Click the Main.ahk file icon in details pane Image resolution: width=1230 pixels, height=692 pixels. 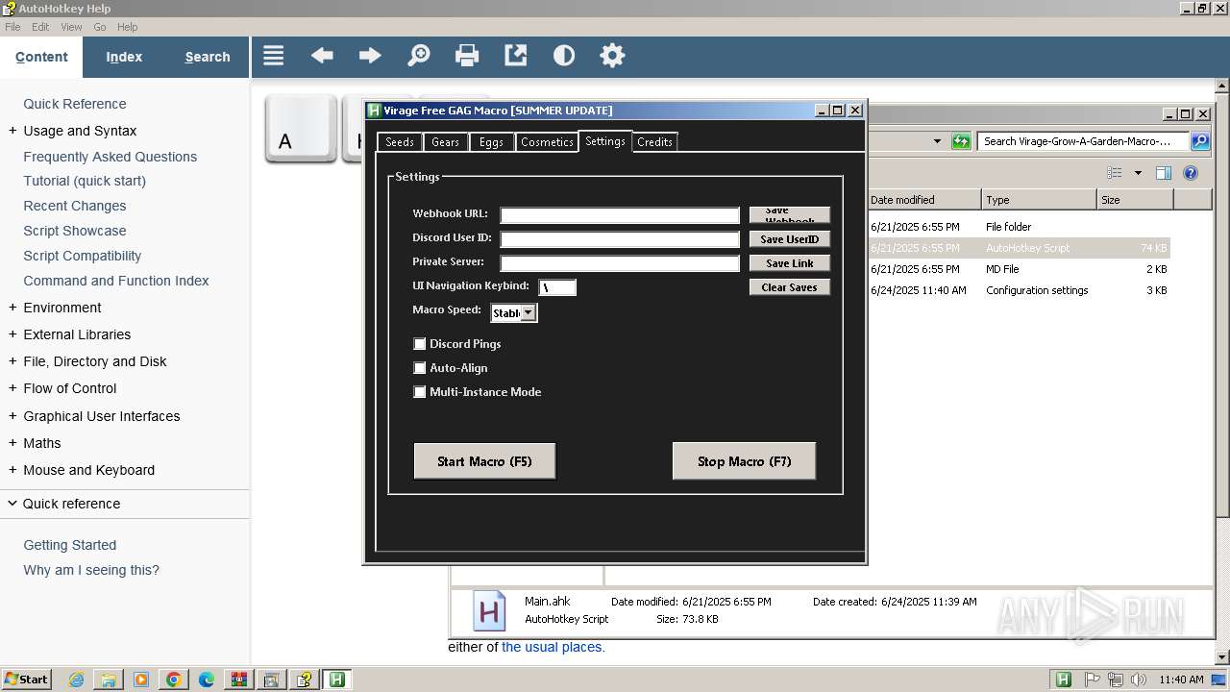point(488,611)
